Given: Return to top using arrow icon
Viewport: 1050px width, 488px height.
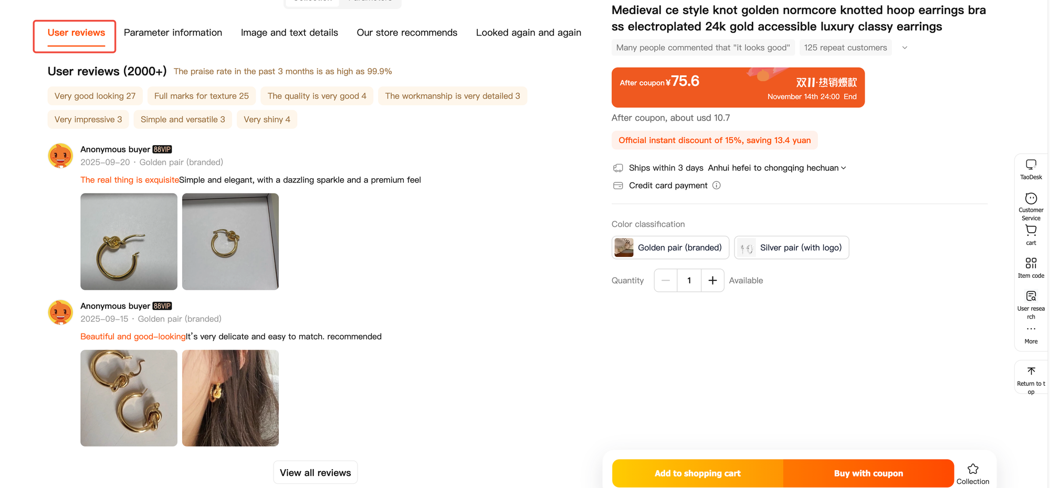Looking at the screenshot, I should coord(1031,371).
